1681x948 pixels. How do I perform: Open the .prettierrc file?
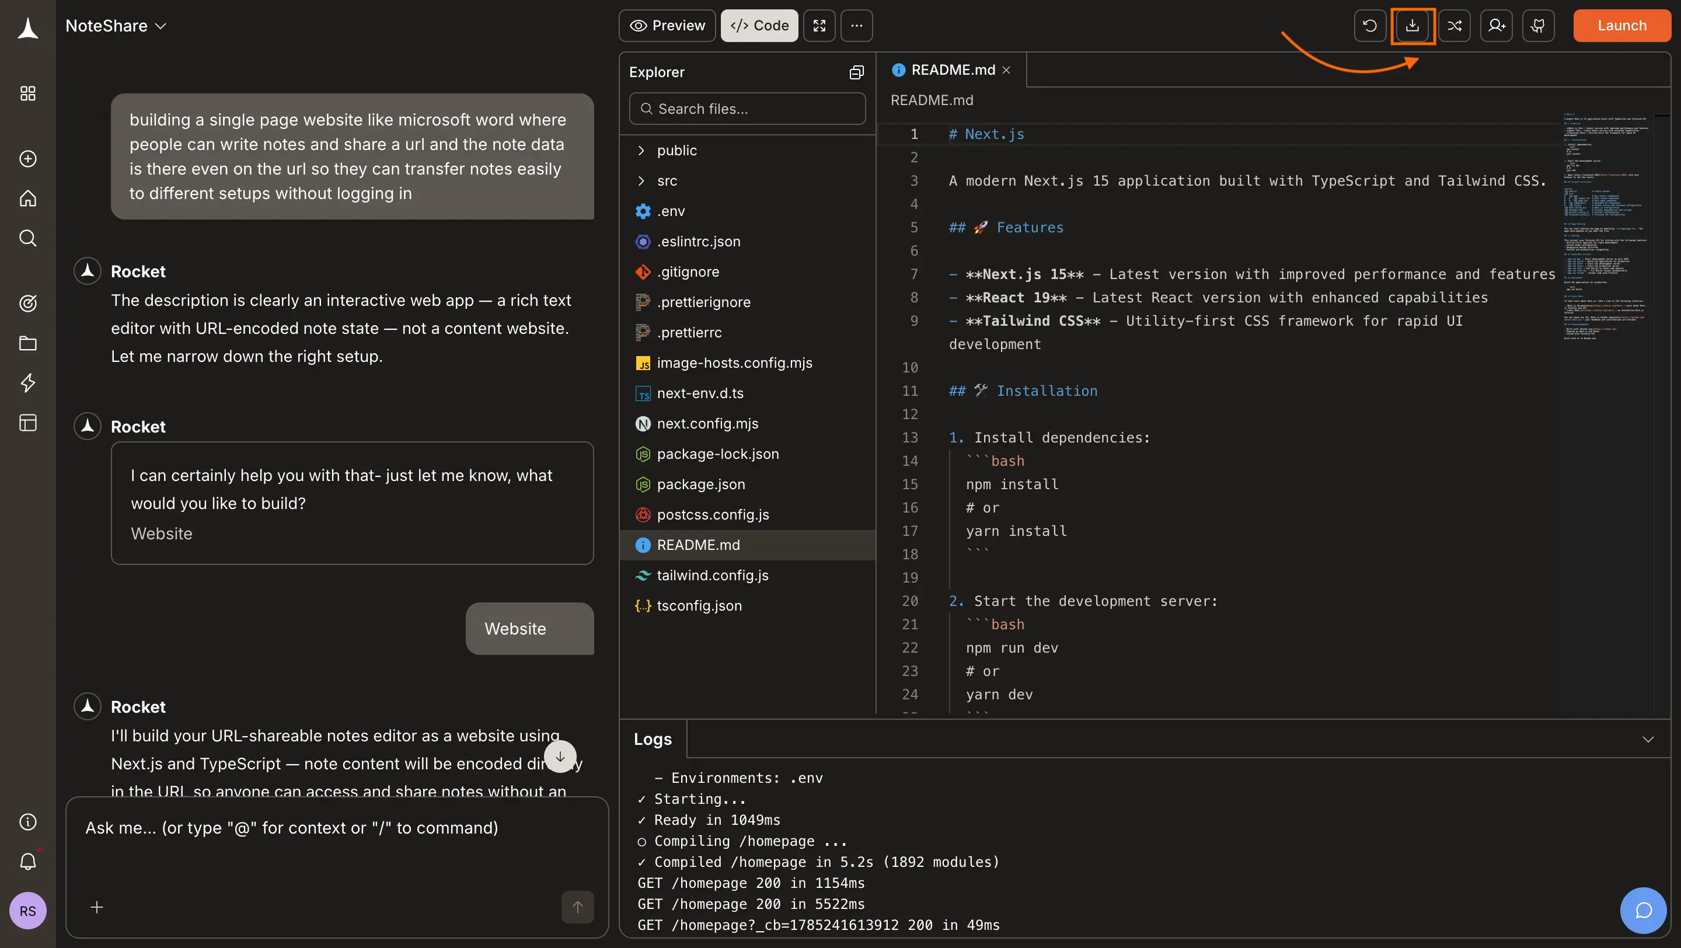[x=747, y=332]
